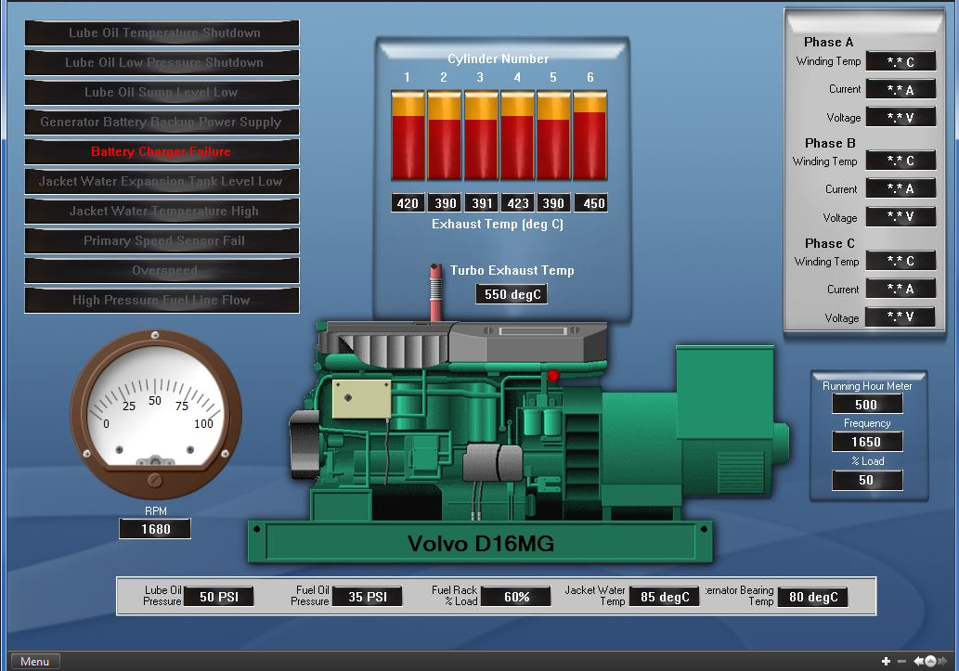
Task: Click the Turbo Exhaust Temp value 550 degC
Action: [512, 294]
